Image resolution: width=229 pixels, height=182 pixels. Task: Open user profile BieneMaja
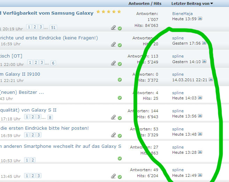(182, 14)
